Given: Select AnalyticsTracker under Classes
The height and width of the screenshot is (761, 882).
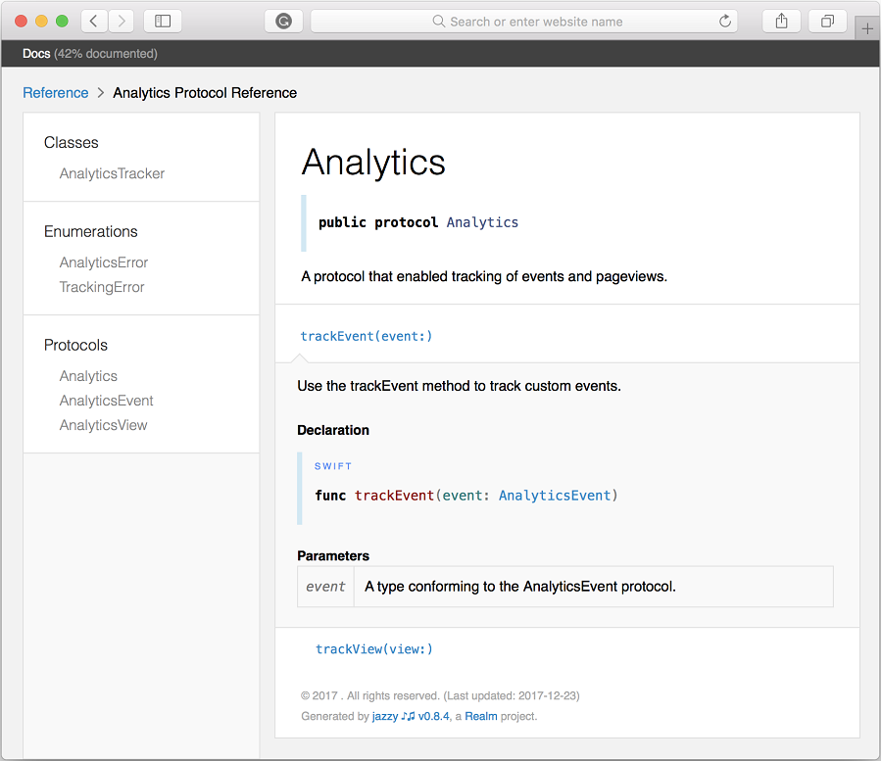Looking at the screenshot, I should [111, 173].
